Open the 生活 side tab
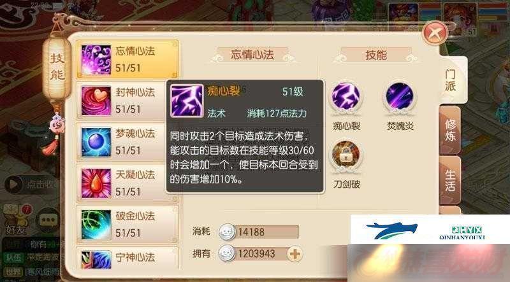This screenshot has width=510, height=282. coord(450,180)
